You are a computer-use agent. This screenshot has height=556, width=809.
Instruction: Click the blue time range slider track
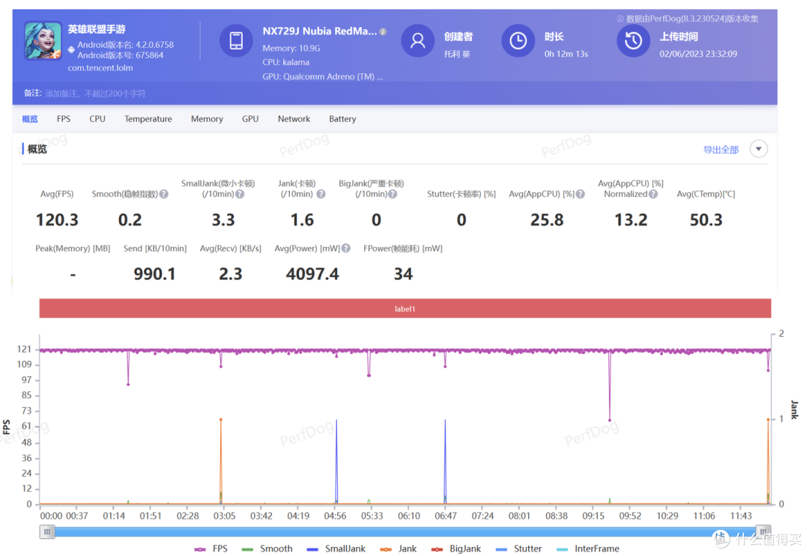(405, 532)
